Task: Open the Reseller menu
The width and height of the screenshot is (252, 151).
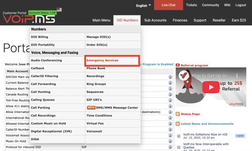Action: (x=219, y=20)
